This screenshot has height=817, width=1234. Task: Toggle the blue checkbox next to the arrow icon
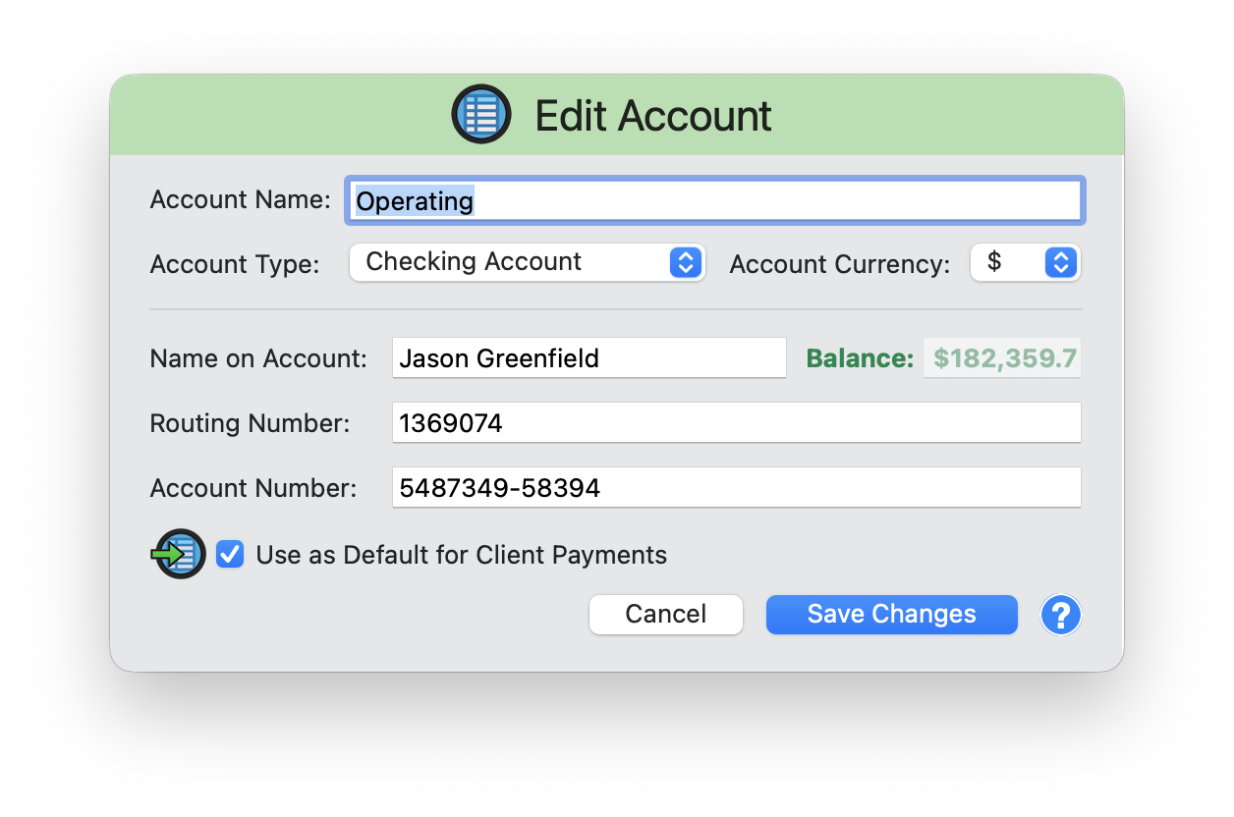pos(229,554)
